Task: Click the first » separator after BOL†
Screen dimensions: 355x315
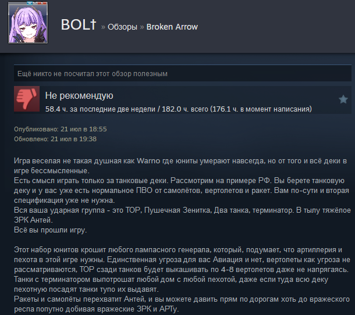Action: (103, 27)
